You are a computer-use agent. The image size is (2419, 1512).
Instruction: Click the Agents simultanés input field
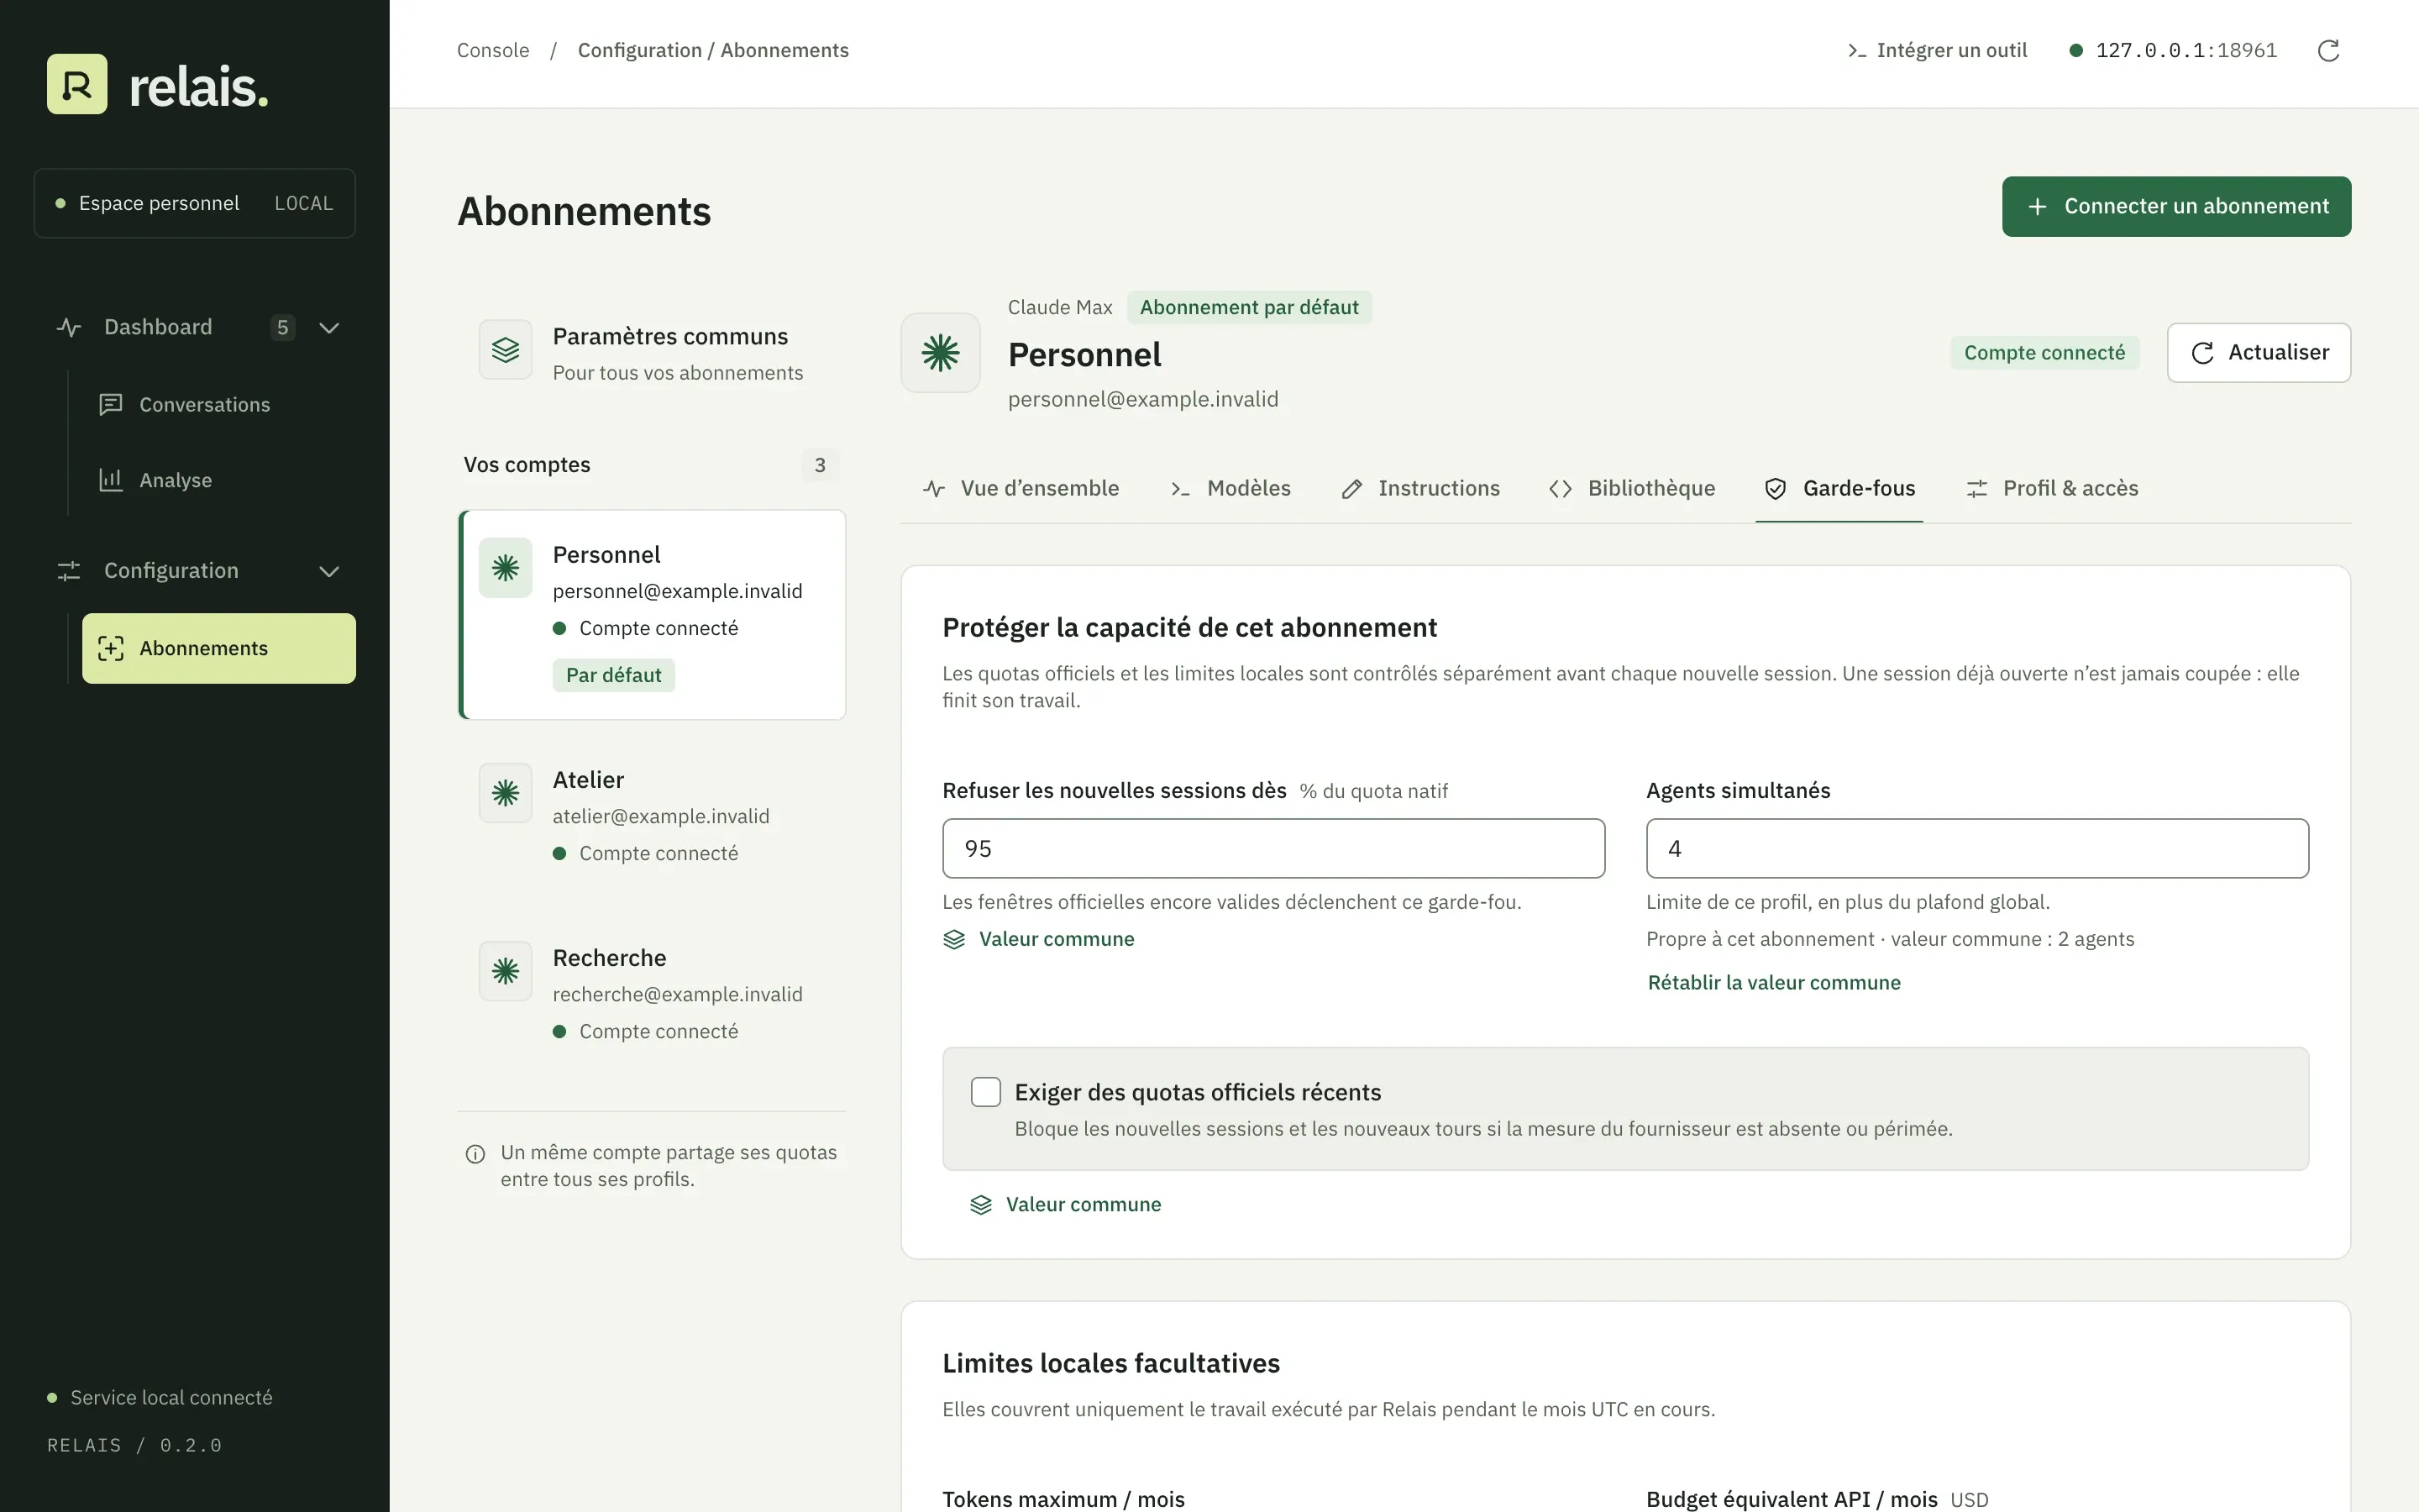1976,849
